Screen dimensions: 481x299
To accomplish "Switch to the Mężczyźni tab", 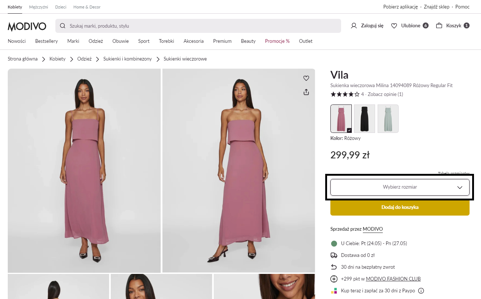I will (x=39, y=7).
